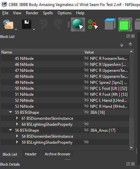140x169 pixels.
Task: Open the Load file dropdown arrow
Action: pos(16,29)
